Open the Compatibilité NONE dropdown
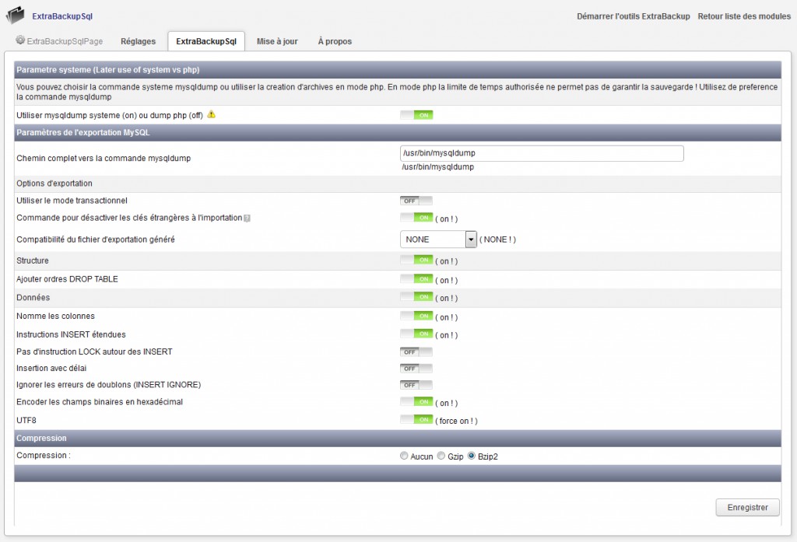The image size is (797, 542). [x=438, y=240]
